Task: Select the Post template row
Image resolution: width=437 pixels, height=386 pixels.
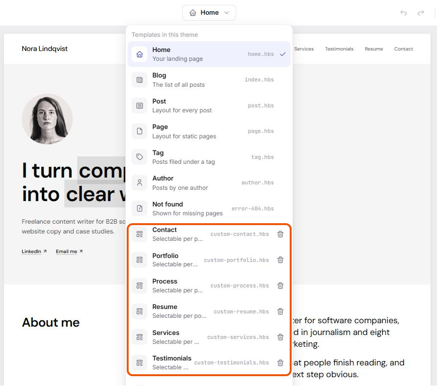Action: tap(209, 106)
